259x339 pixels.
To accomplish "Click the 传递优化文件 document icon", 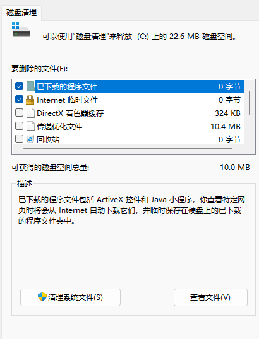I will coord(30,126).
